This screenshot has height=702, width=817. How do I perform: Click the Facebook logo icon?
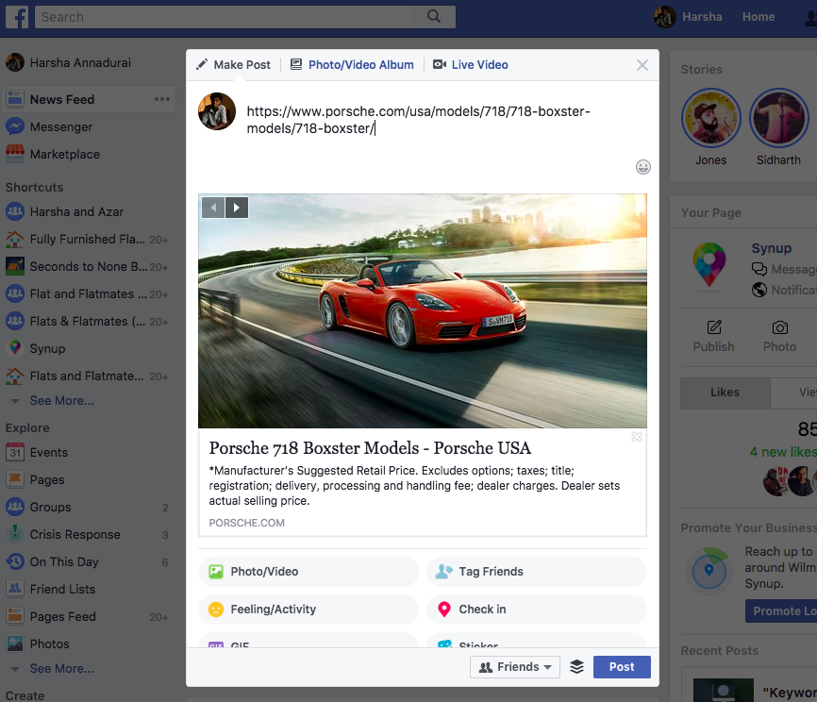(17, 17)
